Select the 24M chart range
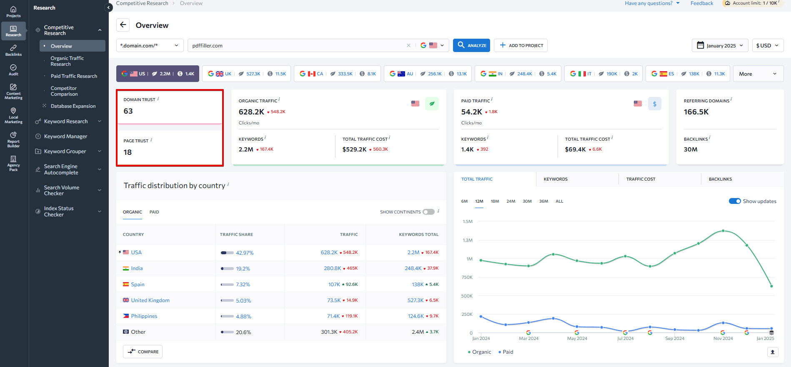 511,201
